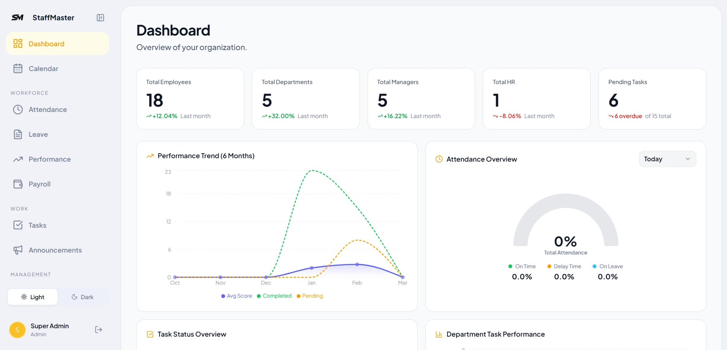Click the Feb data point on Avg Score line
Image resolution: width=727 pixels, height=350 pixels.
coord(357,264)
